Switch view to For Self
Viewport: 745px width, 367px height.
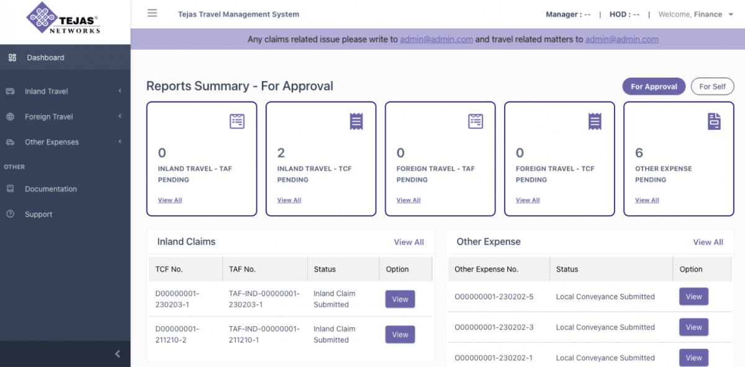(712, 86)
